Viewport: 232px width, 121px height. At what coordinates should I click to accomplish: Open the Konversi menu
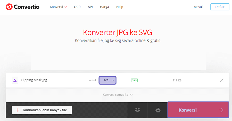(59, 7)
